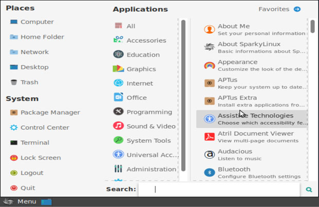Select the Universal Access category icon

click(x=118, y=155)
